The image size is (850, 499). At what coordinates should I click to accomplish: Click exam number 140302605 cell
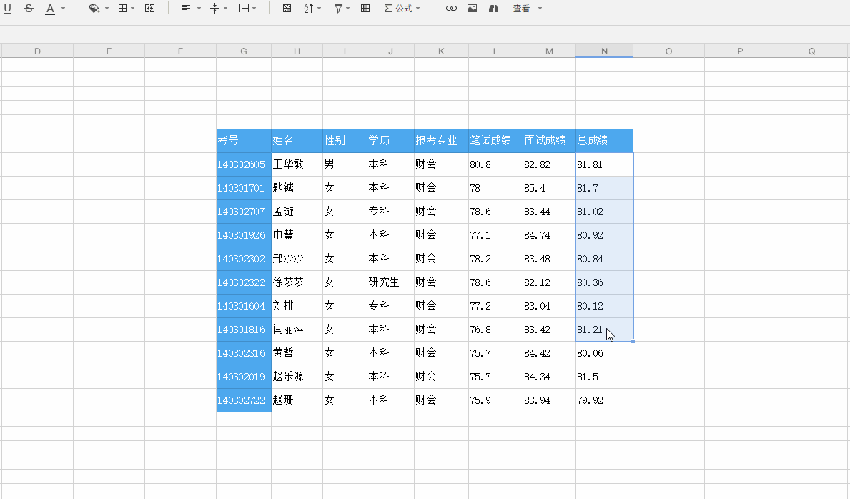(243, 164)
